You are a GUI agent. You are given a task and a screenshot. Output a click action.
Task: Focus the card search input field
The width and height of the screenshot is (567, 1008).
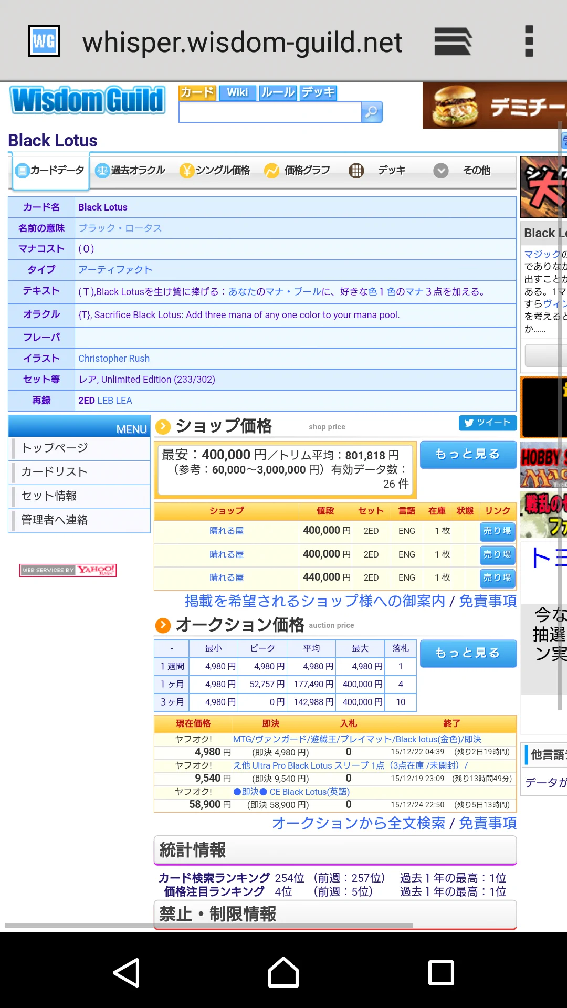[x=270, y=112]
